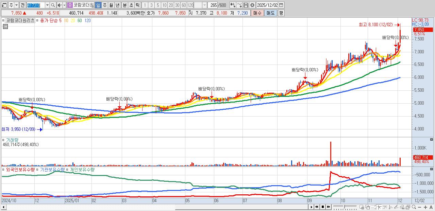Click the speaker sound icon
The image size is (435, 211).
pyautogui.click(x=60, y=5)
